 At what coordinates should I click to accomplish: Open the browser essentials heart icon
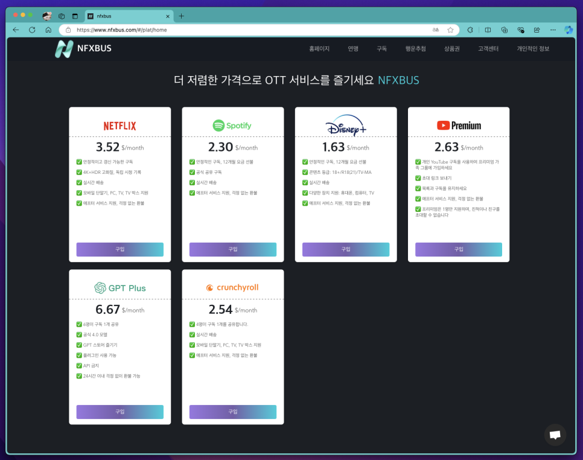520,30
